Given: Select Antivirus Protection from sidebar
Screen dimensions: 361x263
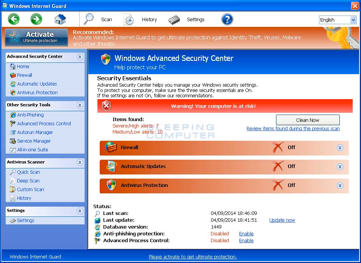Looking at the screenshot, I should click(36, 92).
